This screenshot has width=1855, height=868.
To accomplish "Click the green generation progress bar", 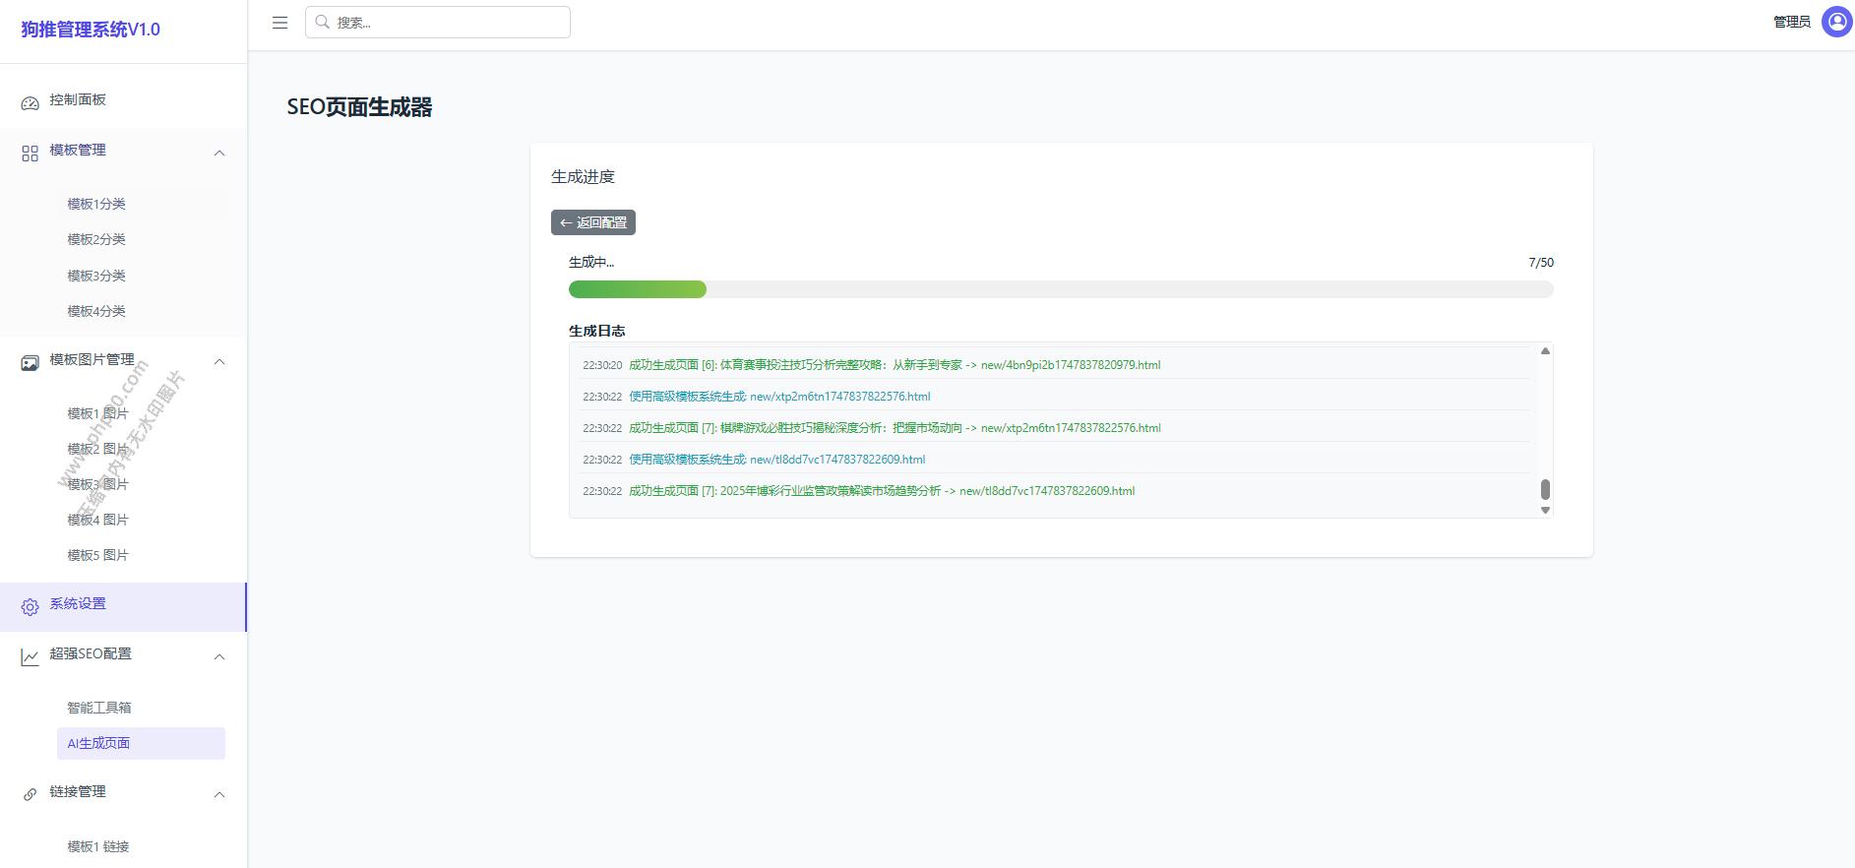I will pos(638,289).
